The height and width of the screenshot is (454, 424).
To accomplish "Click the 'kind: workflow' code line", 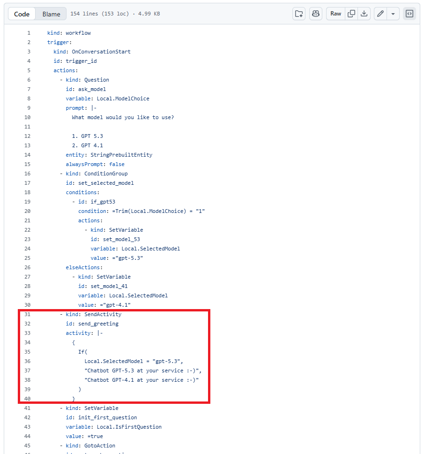I will point(69,33).
